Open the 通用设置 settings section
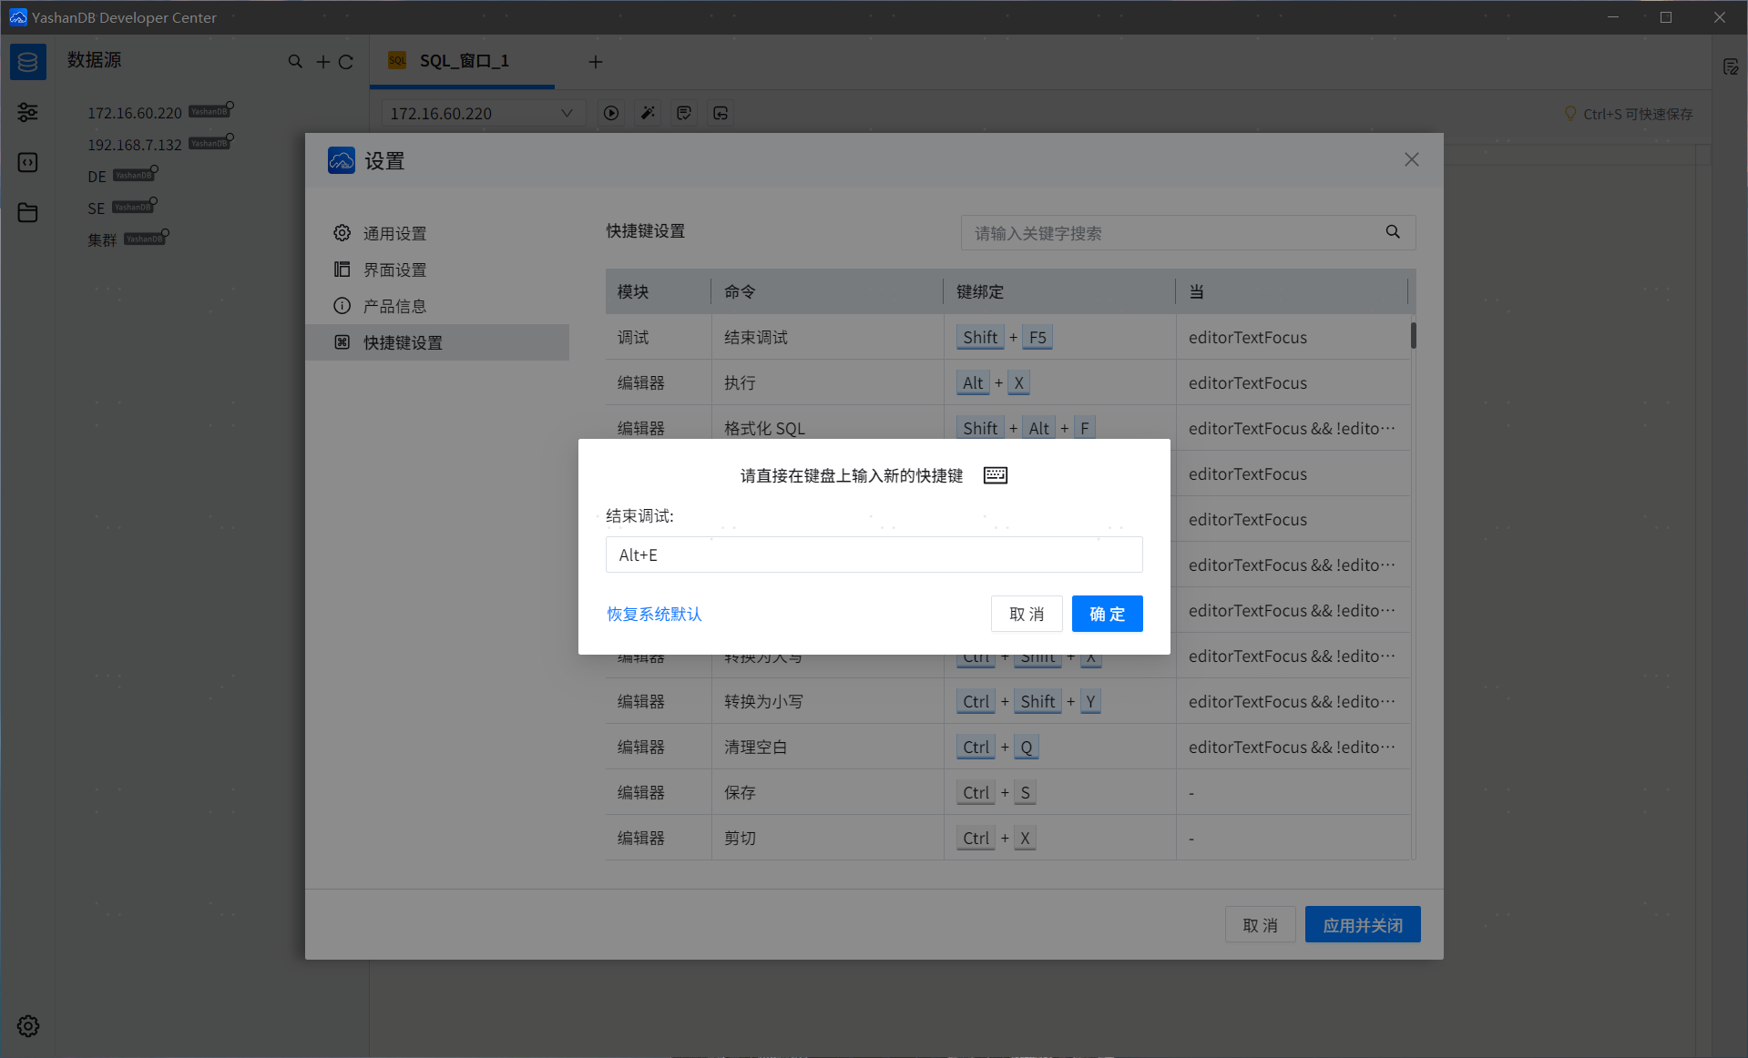Viewport: 1748px width, 1058px height. (x=394, y=233)
